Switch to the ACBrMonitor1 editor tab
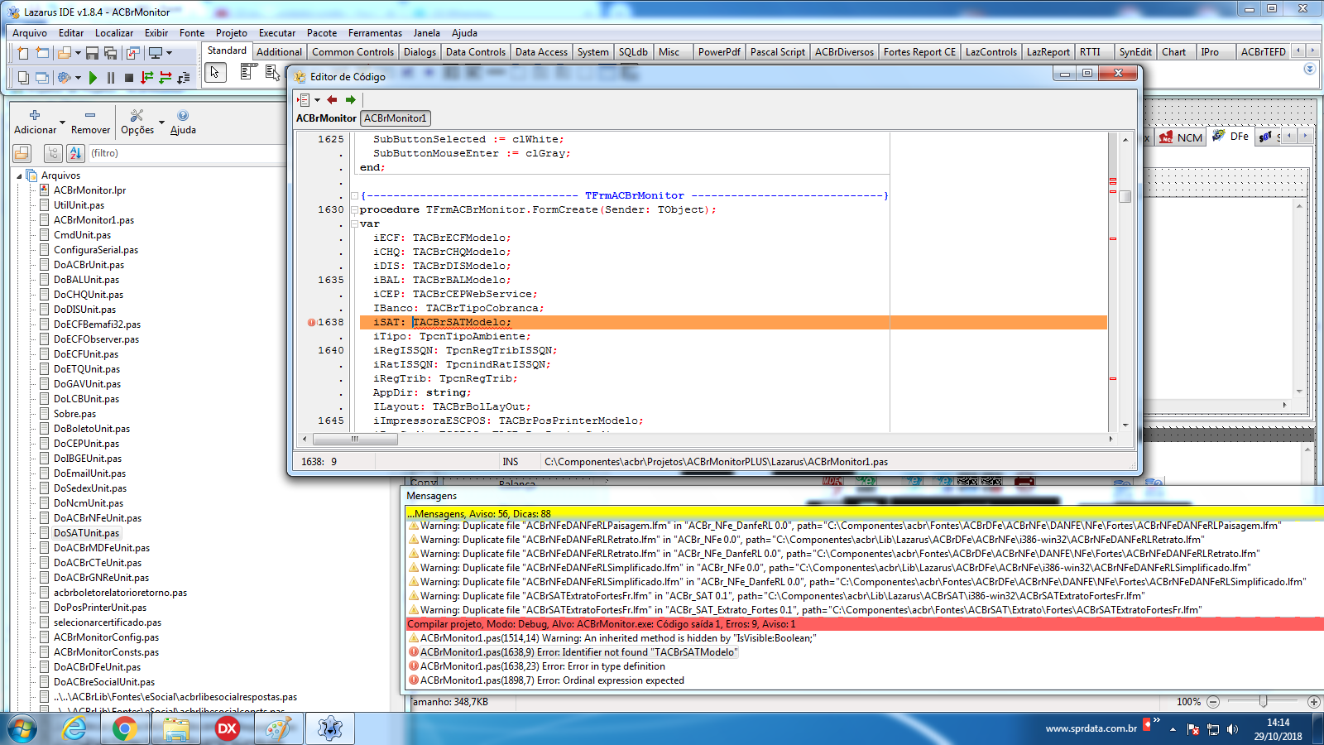This screenshot has height=745, width=1324. [x=396, y=118]
